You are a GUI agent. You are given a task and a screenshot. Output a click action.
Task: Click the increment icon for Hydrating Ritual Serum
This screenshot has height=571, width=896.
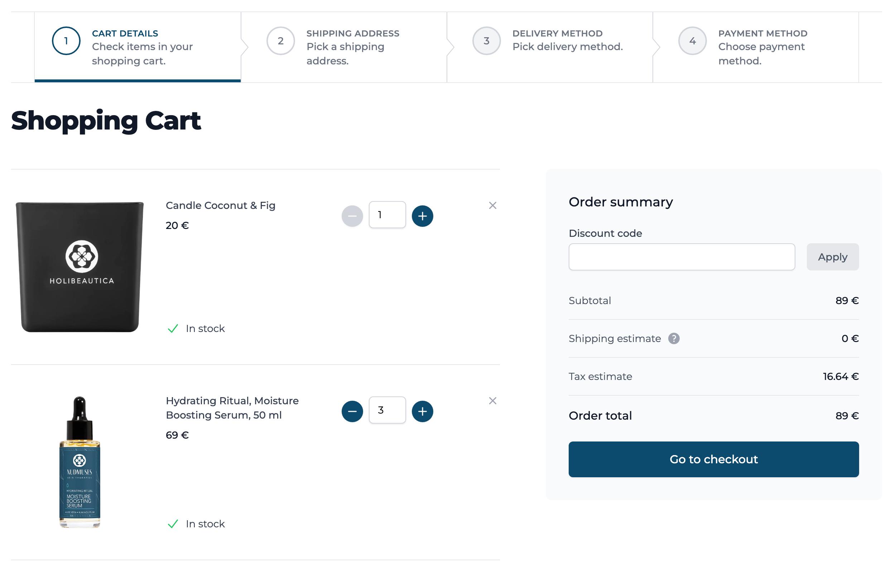point(423,410)
